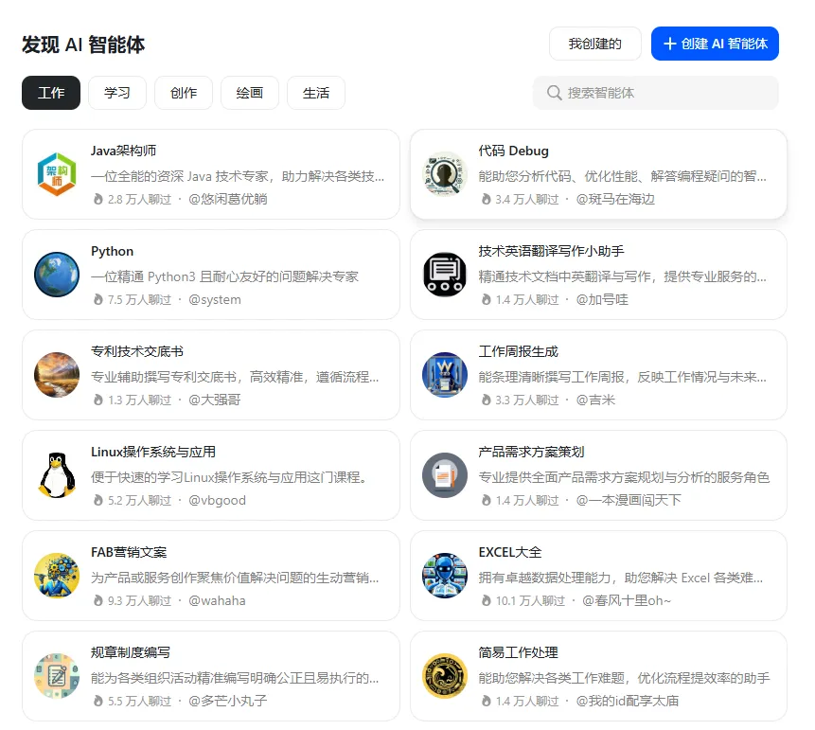Click the 规章制度编写 notepad avatar
This screenshot has height=730, width=815.
[x=57, y=676]
